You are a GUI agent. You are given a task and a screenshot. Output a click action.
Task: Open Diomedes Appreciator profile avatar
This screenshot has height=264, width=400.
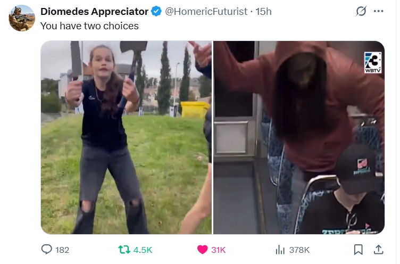point(22,18)
